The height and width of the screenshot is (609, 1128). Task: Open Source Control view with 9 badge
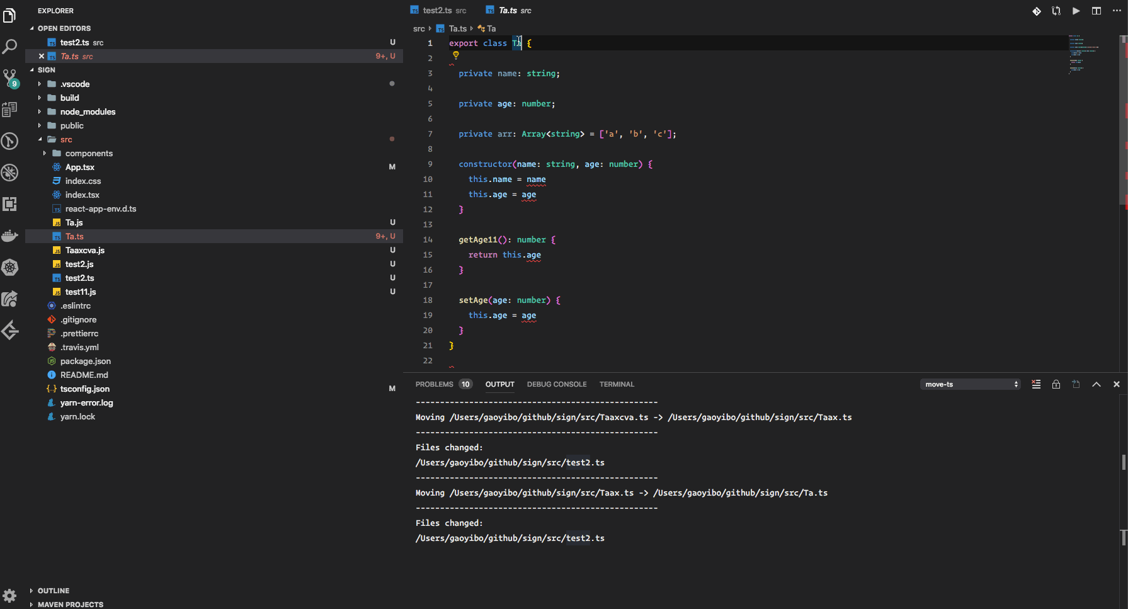(x=10, y=78)
